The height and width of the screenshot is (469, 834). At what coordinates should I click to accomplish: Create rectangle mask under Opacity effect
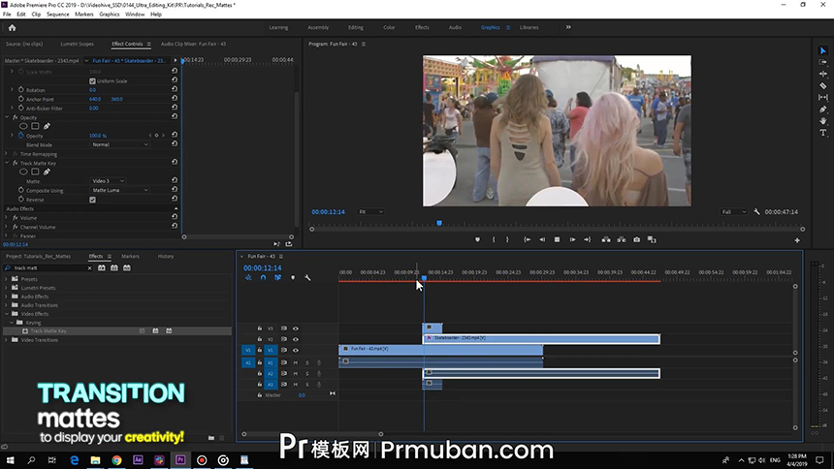pos(35,126)
